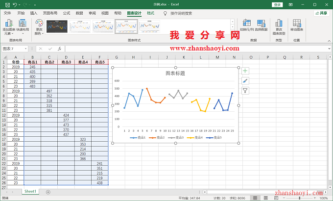The height and width of the screenshot is (201, 333).
Task: Switch to the 页面布局 tab
Action: tap(50, 13)
